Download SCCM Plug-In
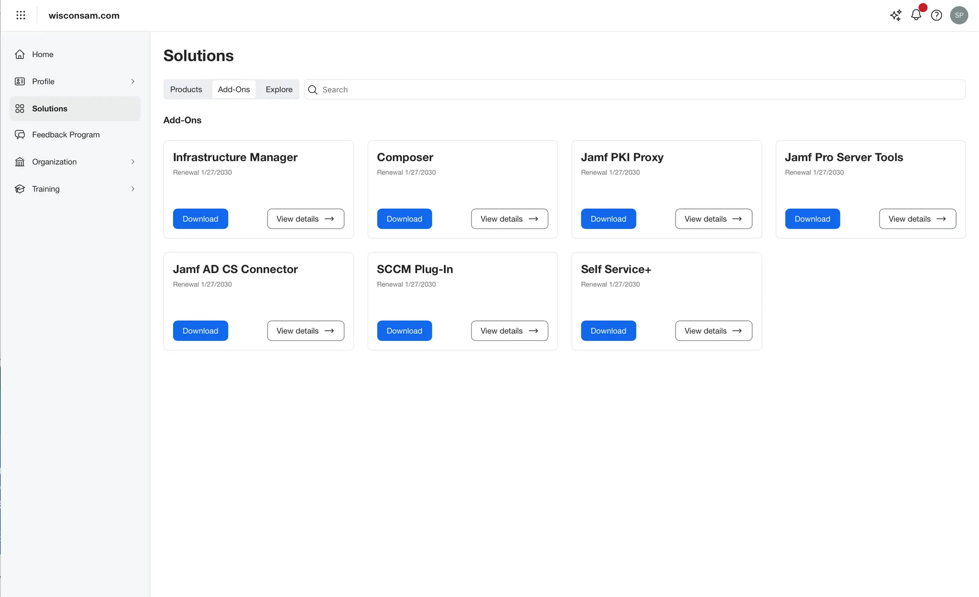This screenshot has height=597, width=979. coord(405,331)
